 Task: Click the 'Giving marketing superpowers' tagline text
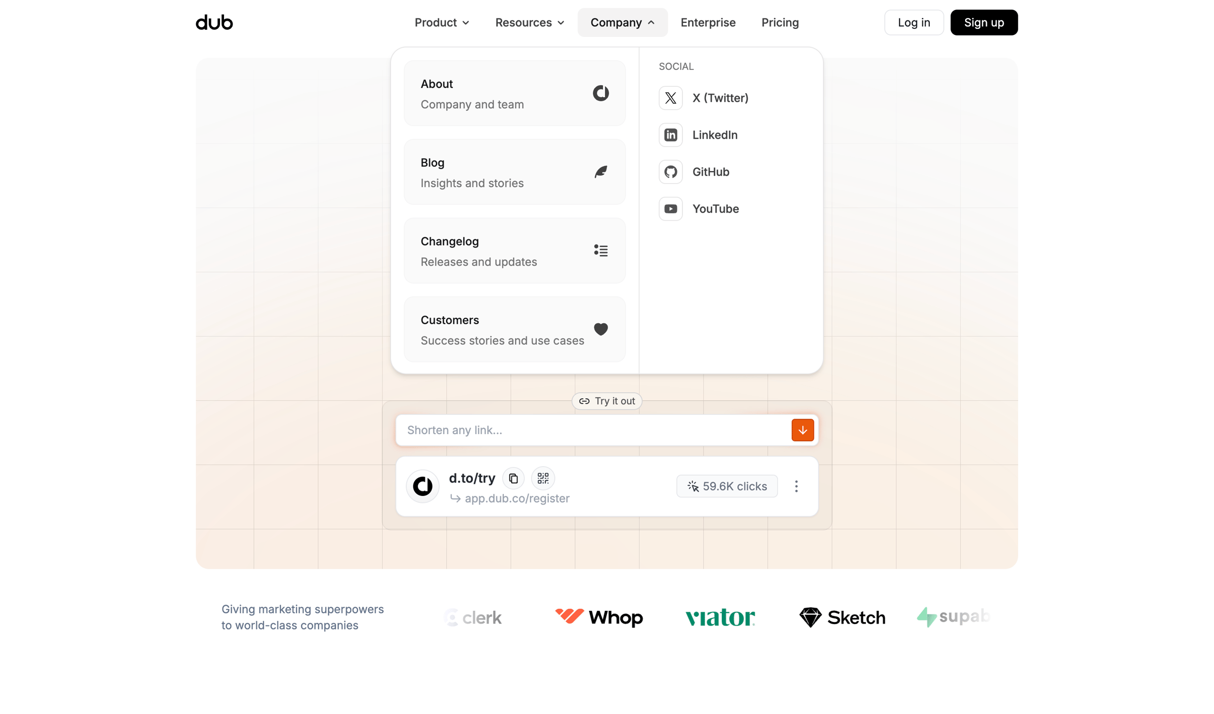(x=302, y=617)
